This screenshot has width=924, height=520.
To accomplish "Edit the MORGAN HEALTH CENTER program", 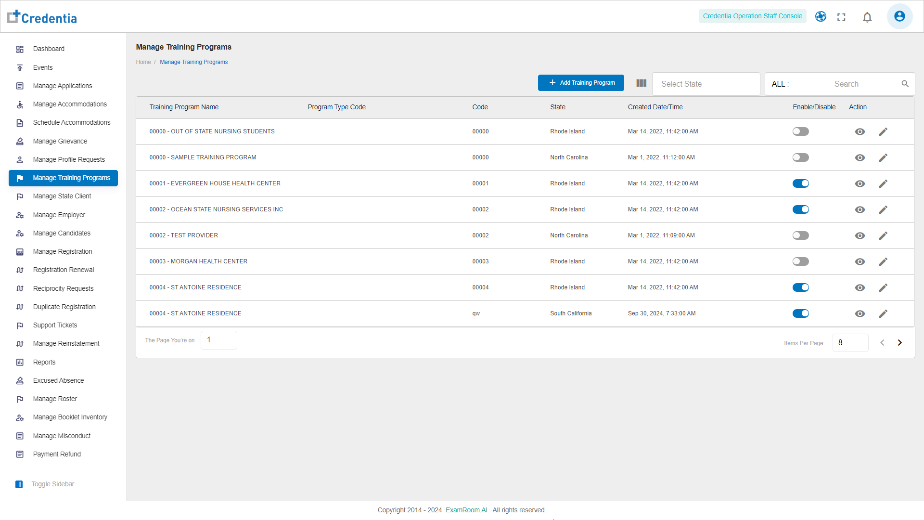I will [x=883, y=262].
